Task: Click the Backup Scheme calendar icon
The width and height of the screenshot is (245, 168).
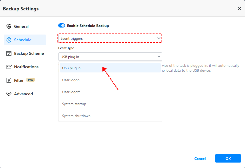Action: pyautogui.click(x=9, y=53)
